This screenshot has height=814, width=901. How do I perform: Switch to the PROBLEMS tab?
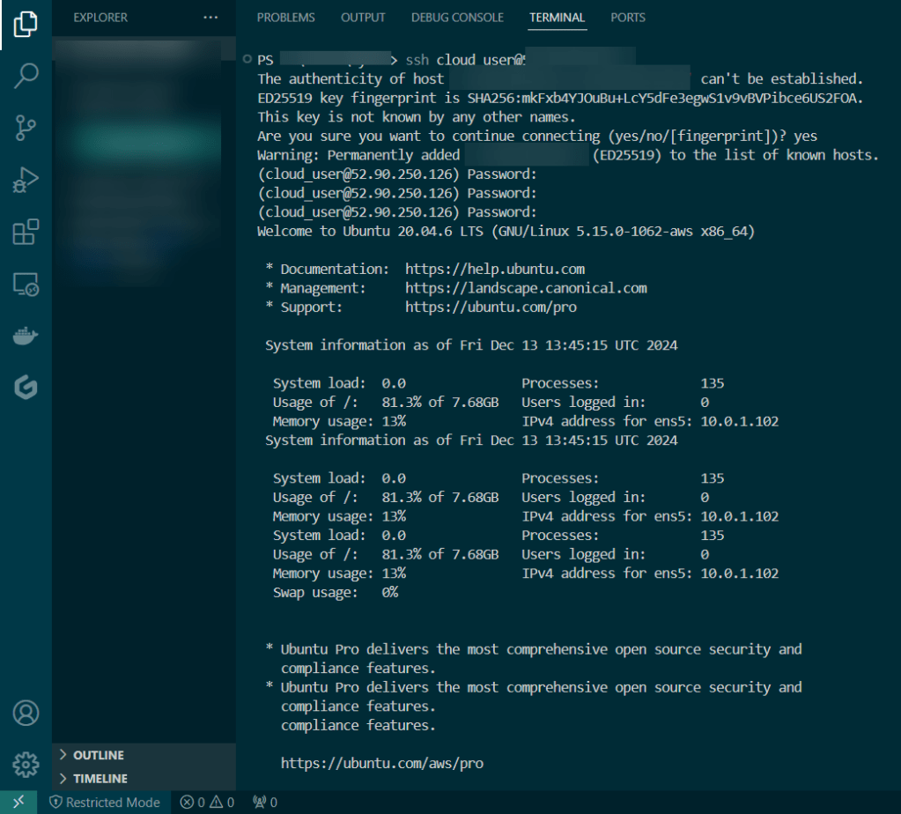pos(285,18)
